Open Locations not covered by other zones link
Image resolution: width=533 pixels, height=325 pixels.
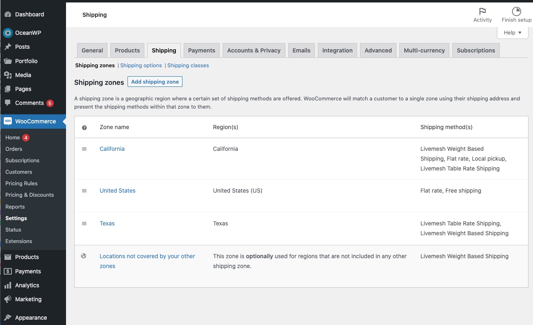147,261
